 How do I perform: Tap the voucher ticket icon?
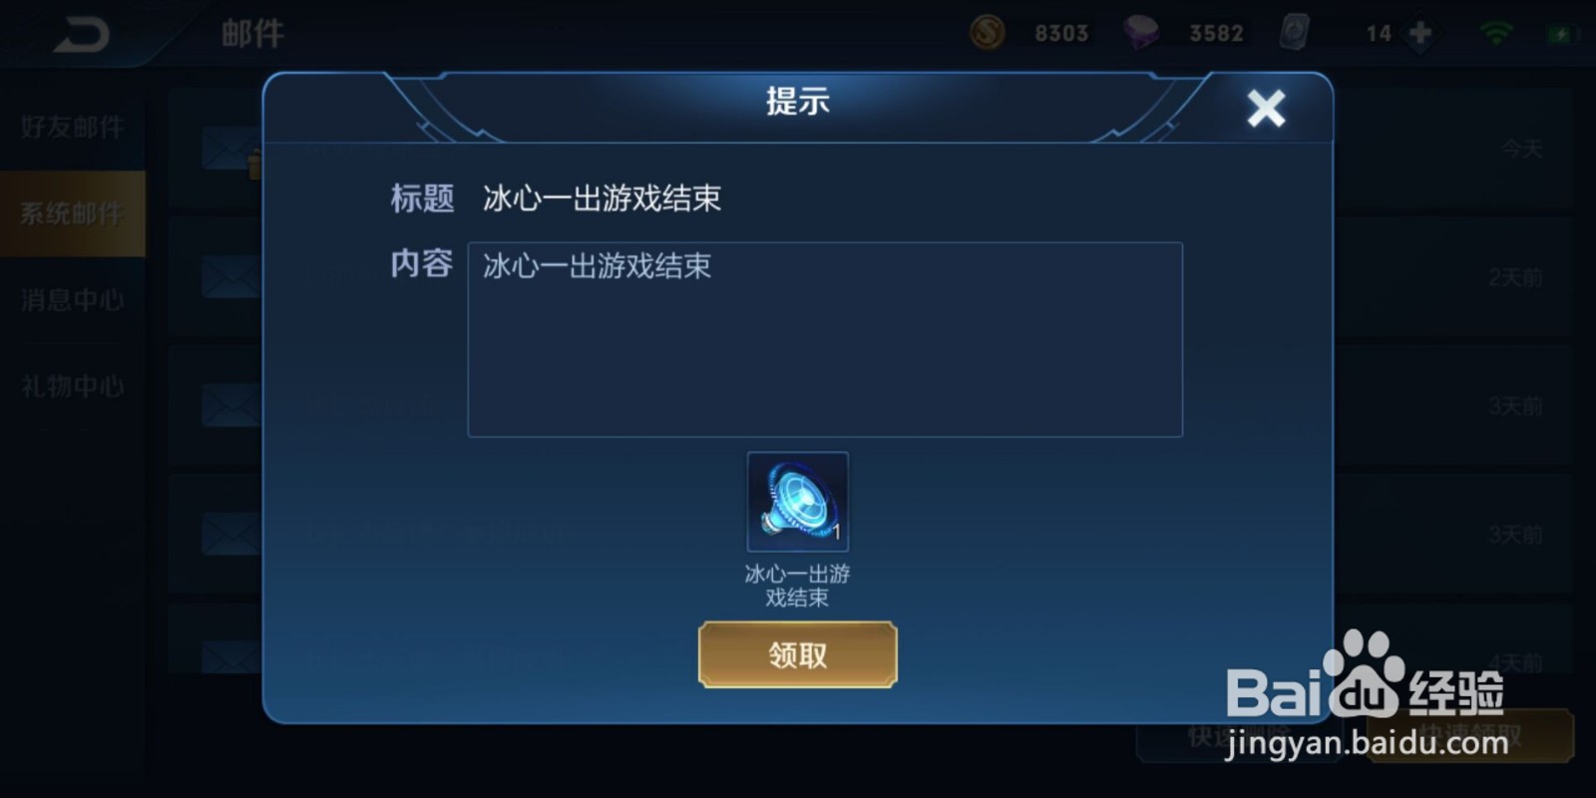(x=1295, y=33)
